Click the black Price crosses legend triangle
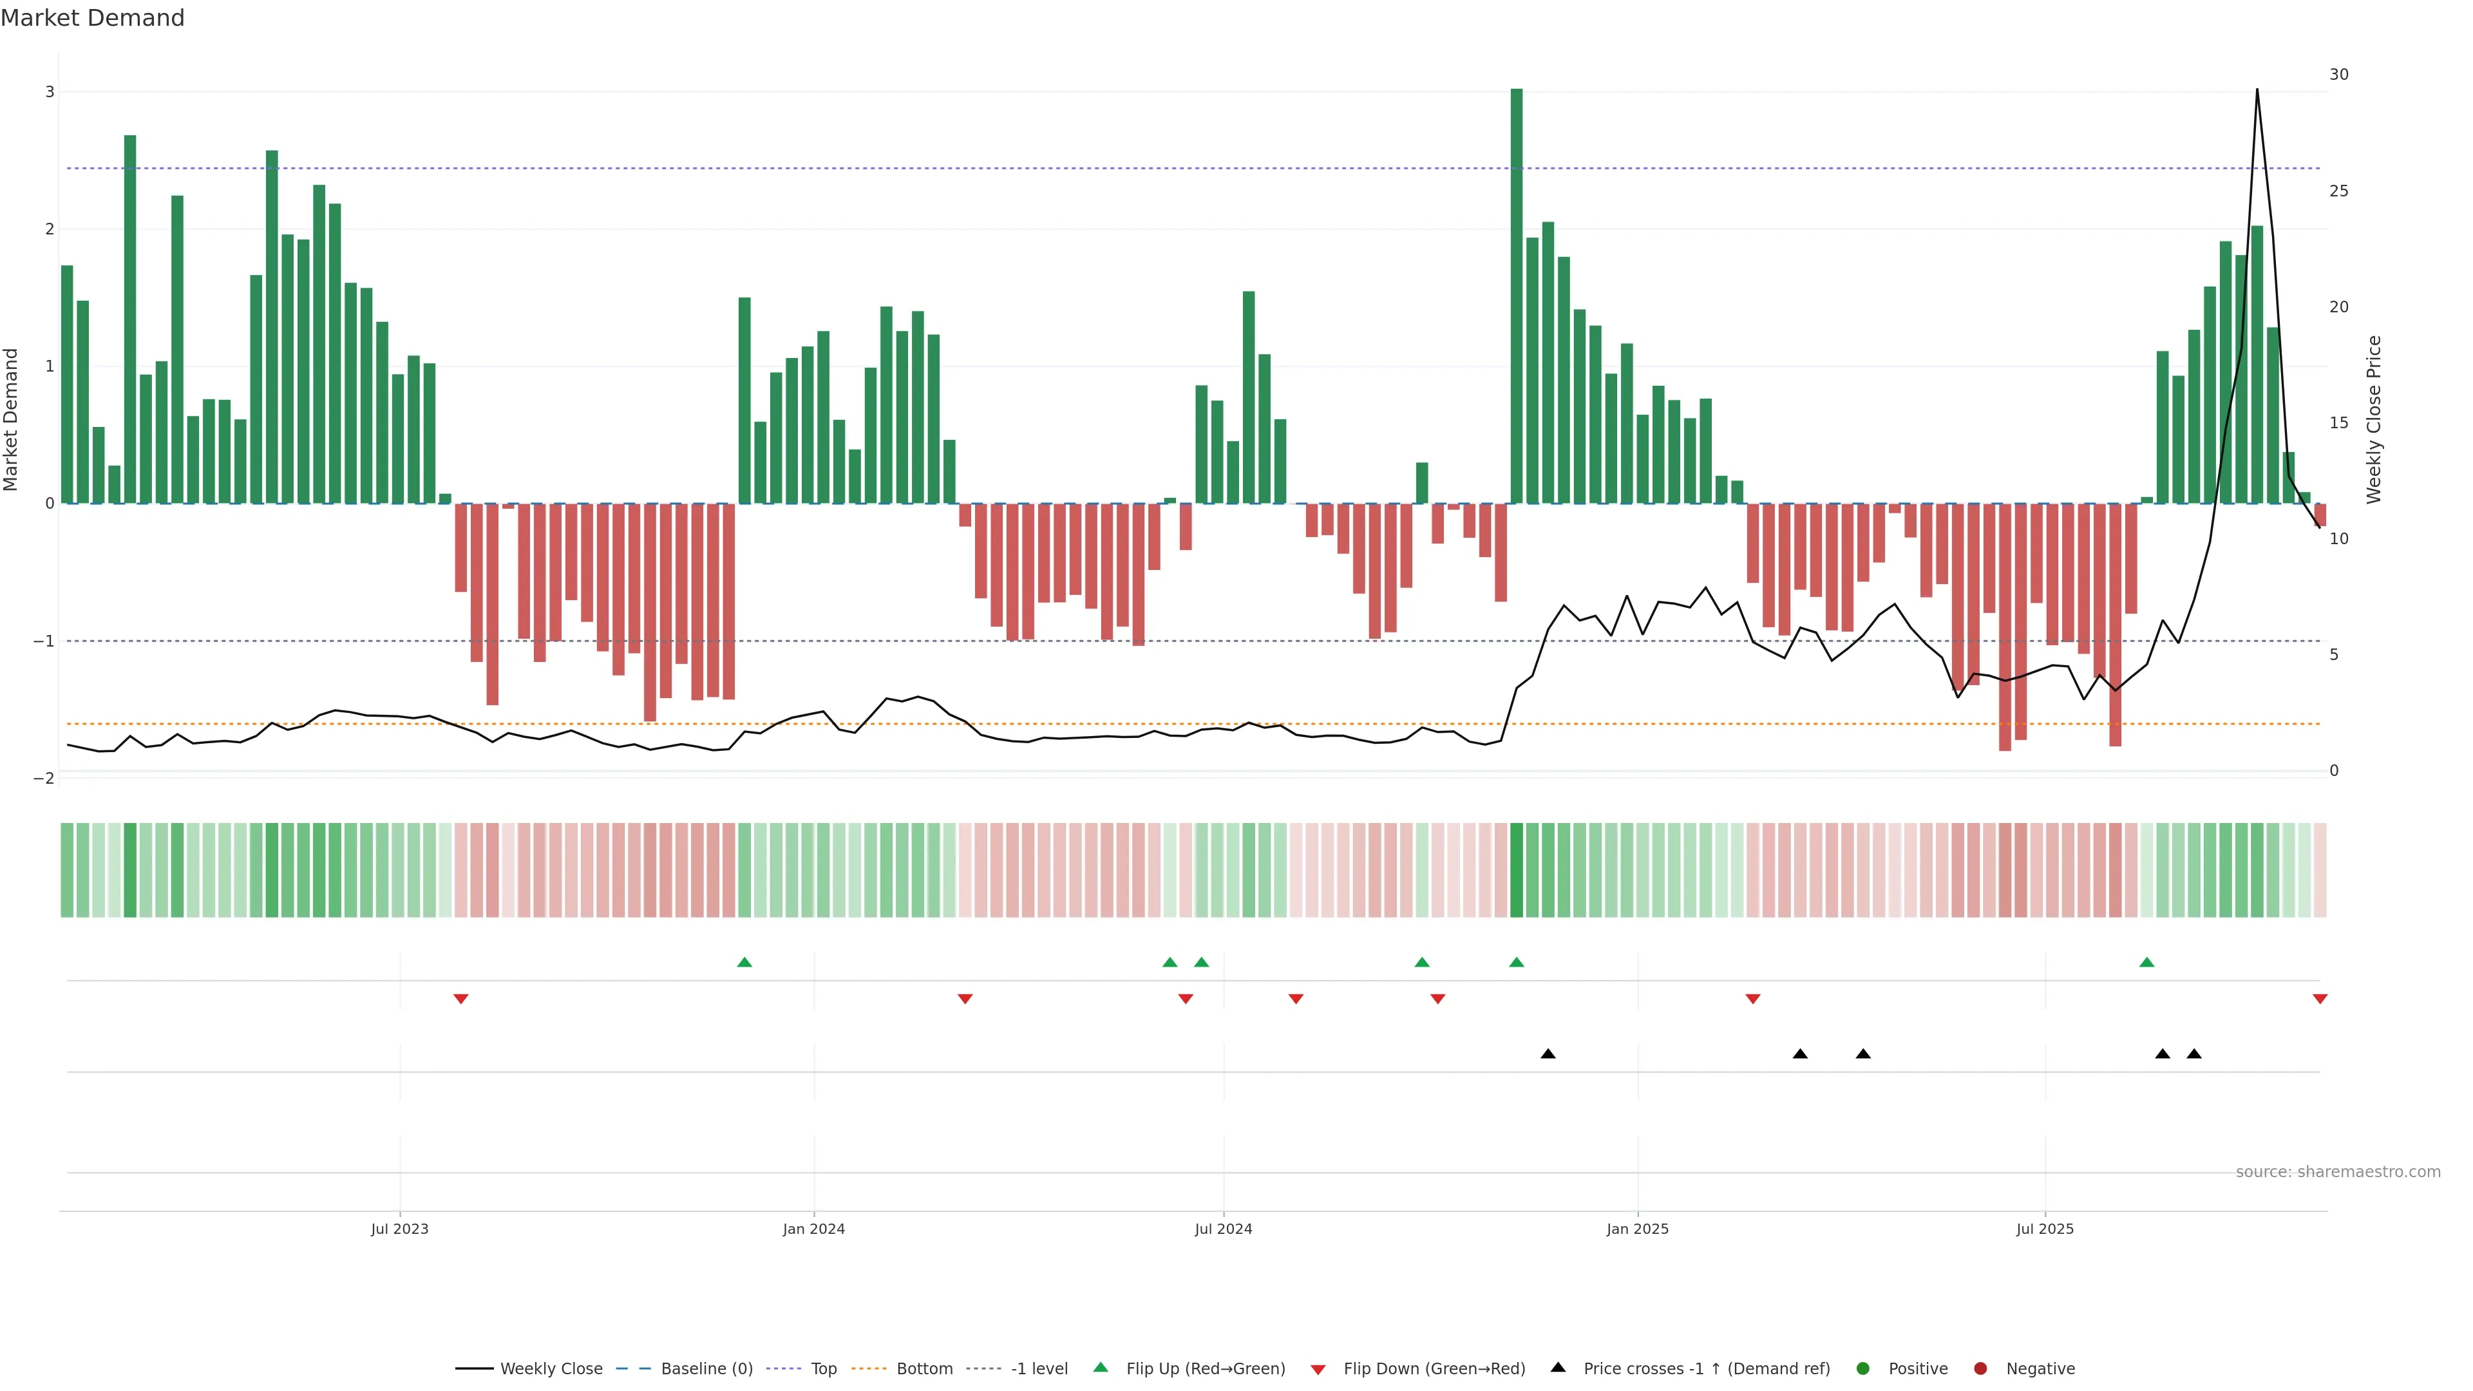Image resolution: width=2473 pixels, height=1391 pixels. coord(1558,1367)
